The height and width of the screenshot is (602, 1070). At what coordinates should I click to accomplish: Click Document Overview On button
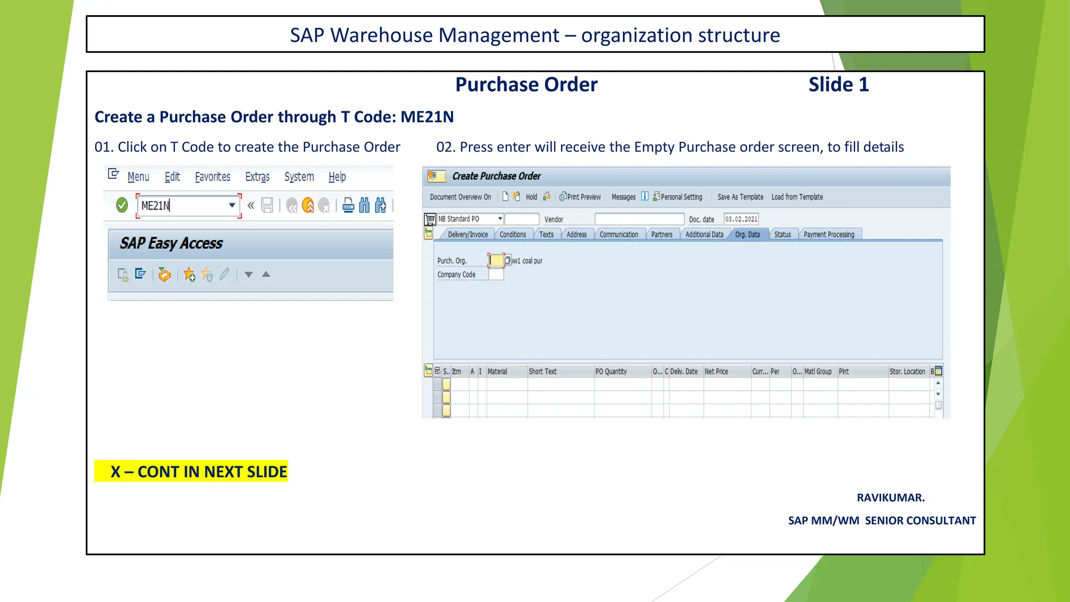460,197
